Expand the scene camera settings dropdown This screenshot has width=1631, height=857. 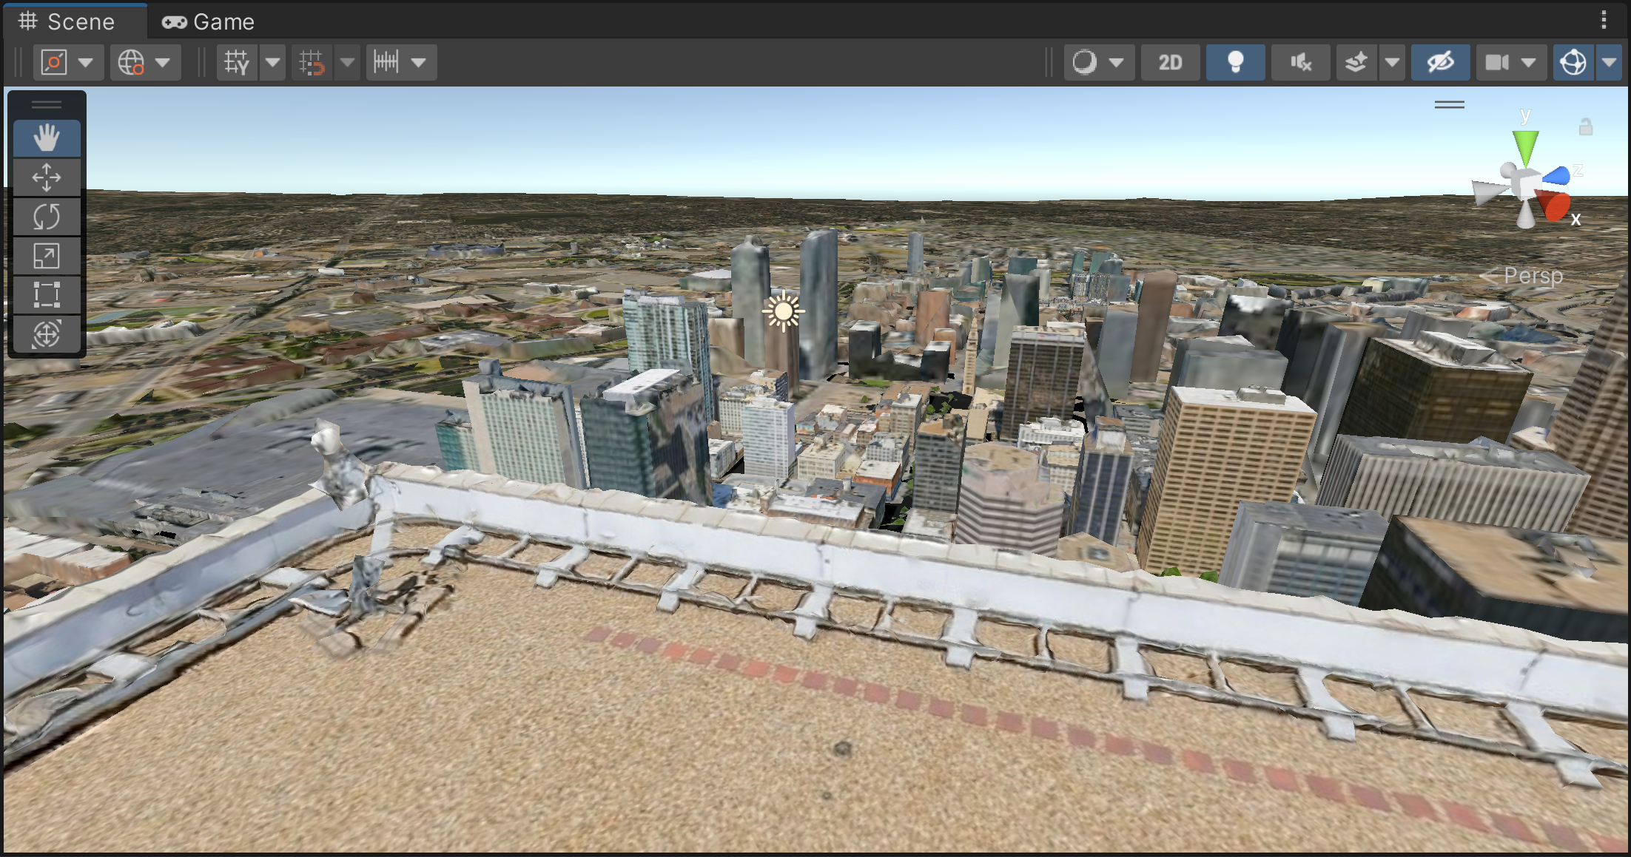(x=1529, y=62)
